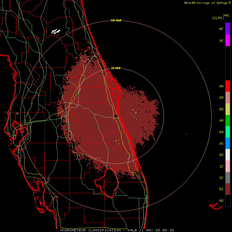Select the GR pink legend swatch
The width and height of the screenshot is (232, 232).
tap(228, 98)
